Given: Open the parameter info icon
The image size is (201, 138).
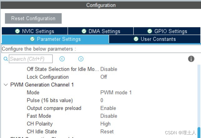Looking at the screenshot, I should [191, 59].
